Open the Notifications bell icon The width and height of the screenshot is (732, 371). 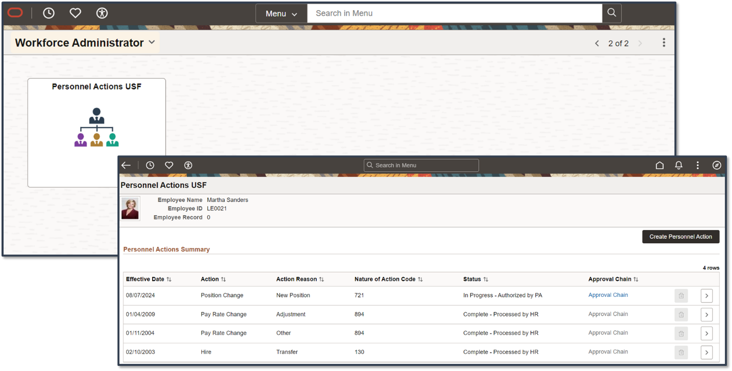(678, 165)
